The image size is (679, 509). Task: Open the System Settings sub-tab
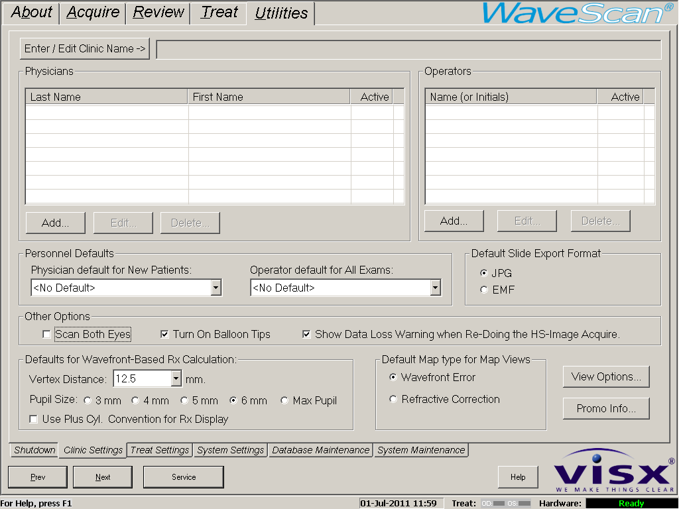click(x=230, y=450)
